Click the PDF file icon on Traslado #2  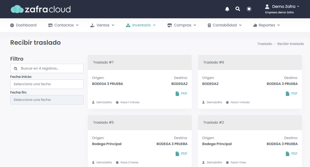(287, 154)
